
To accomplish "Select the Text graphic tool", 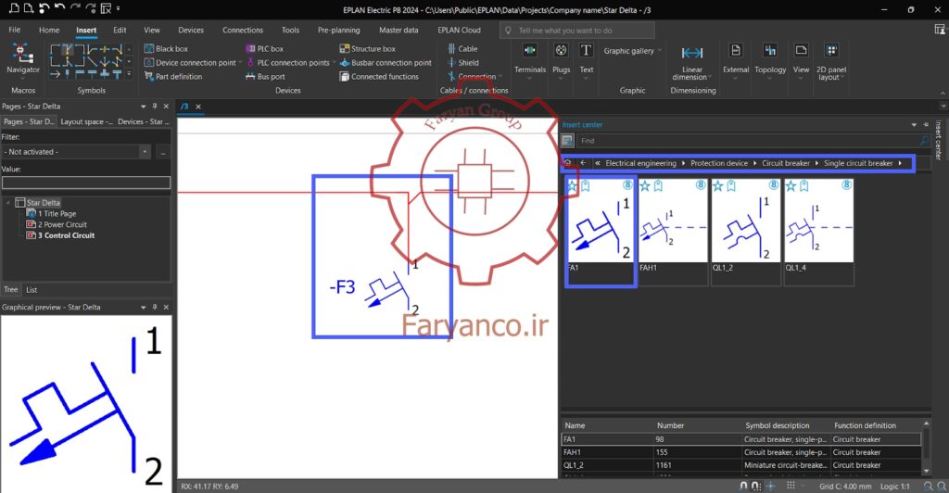I will coord(586,60).
